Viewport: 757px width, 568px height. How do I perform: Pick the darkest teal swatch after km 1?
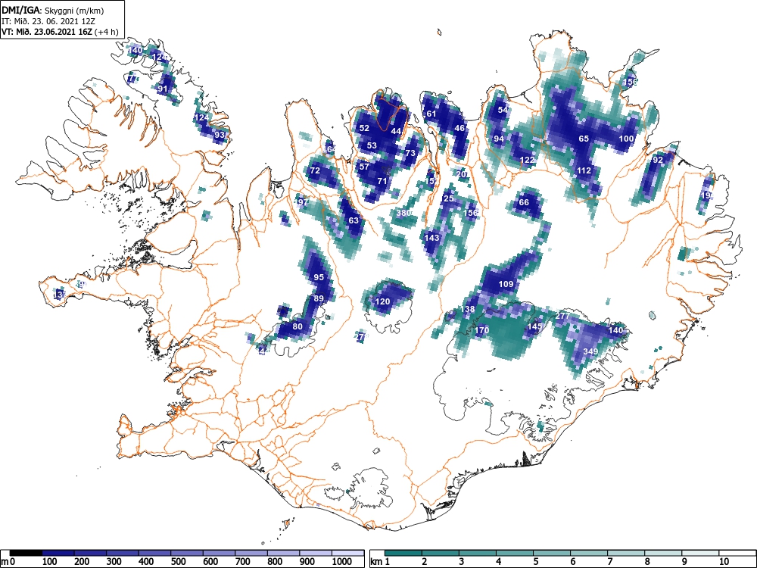click(x=403, y=553)
